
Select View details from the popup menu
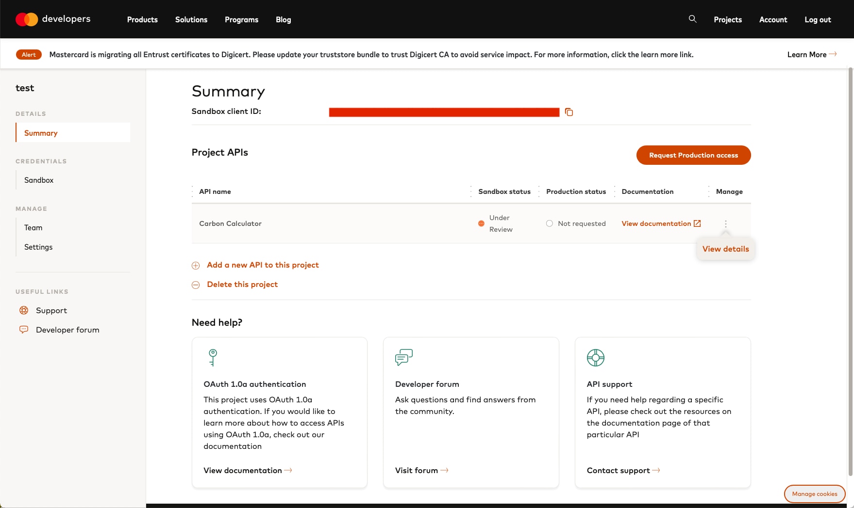[725, 249]
